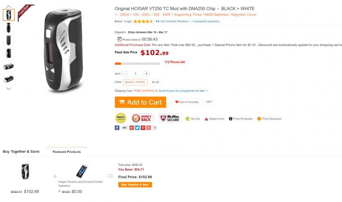Select the BLUE color option
Viewport: 342px width, 202px height.
(x=156, y=82)
